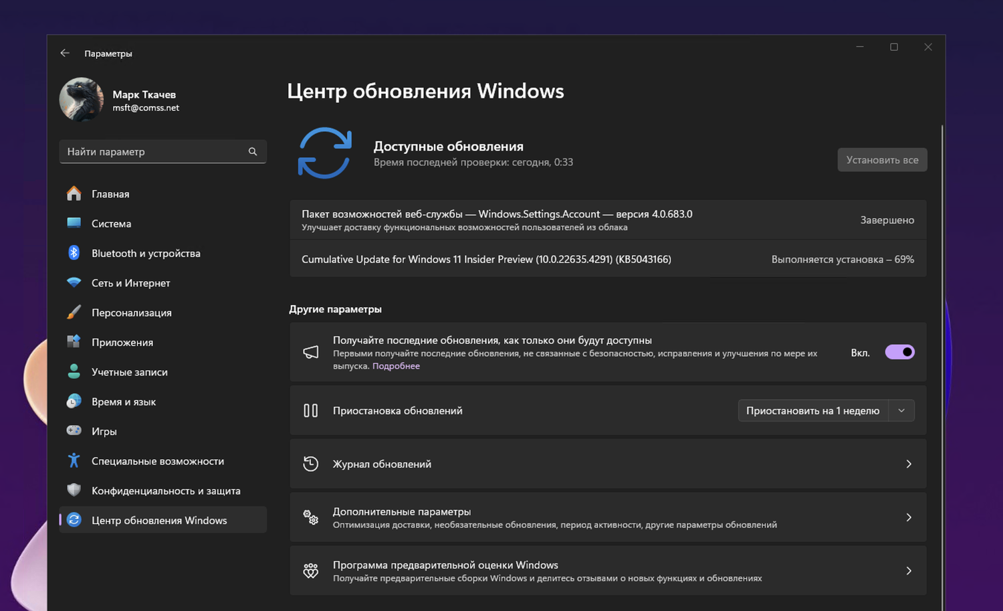1003x611 pixels.
Task: Follow the Подробнее link
Action: pos(396,366)
